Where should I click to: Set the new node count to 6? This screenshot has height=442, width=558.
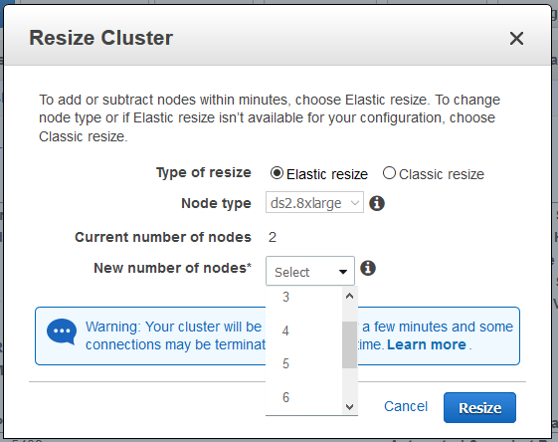[x=304, y=397]
